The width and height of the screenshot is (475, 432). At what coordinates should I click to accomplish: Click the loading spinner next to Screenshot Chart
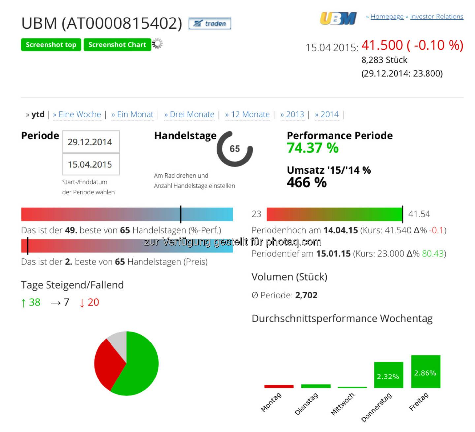[x=157, y=44]
